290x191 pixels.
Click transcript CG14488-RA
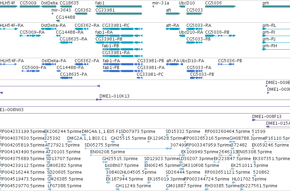(x=70, y=32)
